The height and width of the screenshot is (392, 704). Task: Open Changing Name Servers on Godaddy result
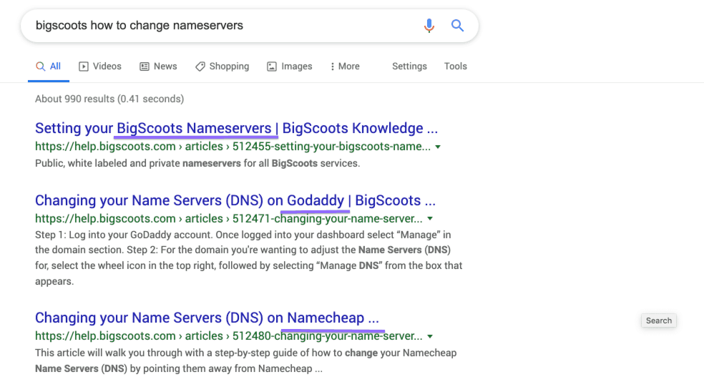pyautogui.click(x=235, y=200)
